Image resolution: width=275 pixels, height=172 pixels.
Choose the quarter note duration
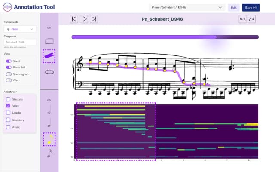tap(49, 123)
